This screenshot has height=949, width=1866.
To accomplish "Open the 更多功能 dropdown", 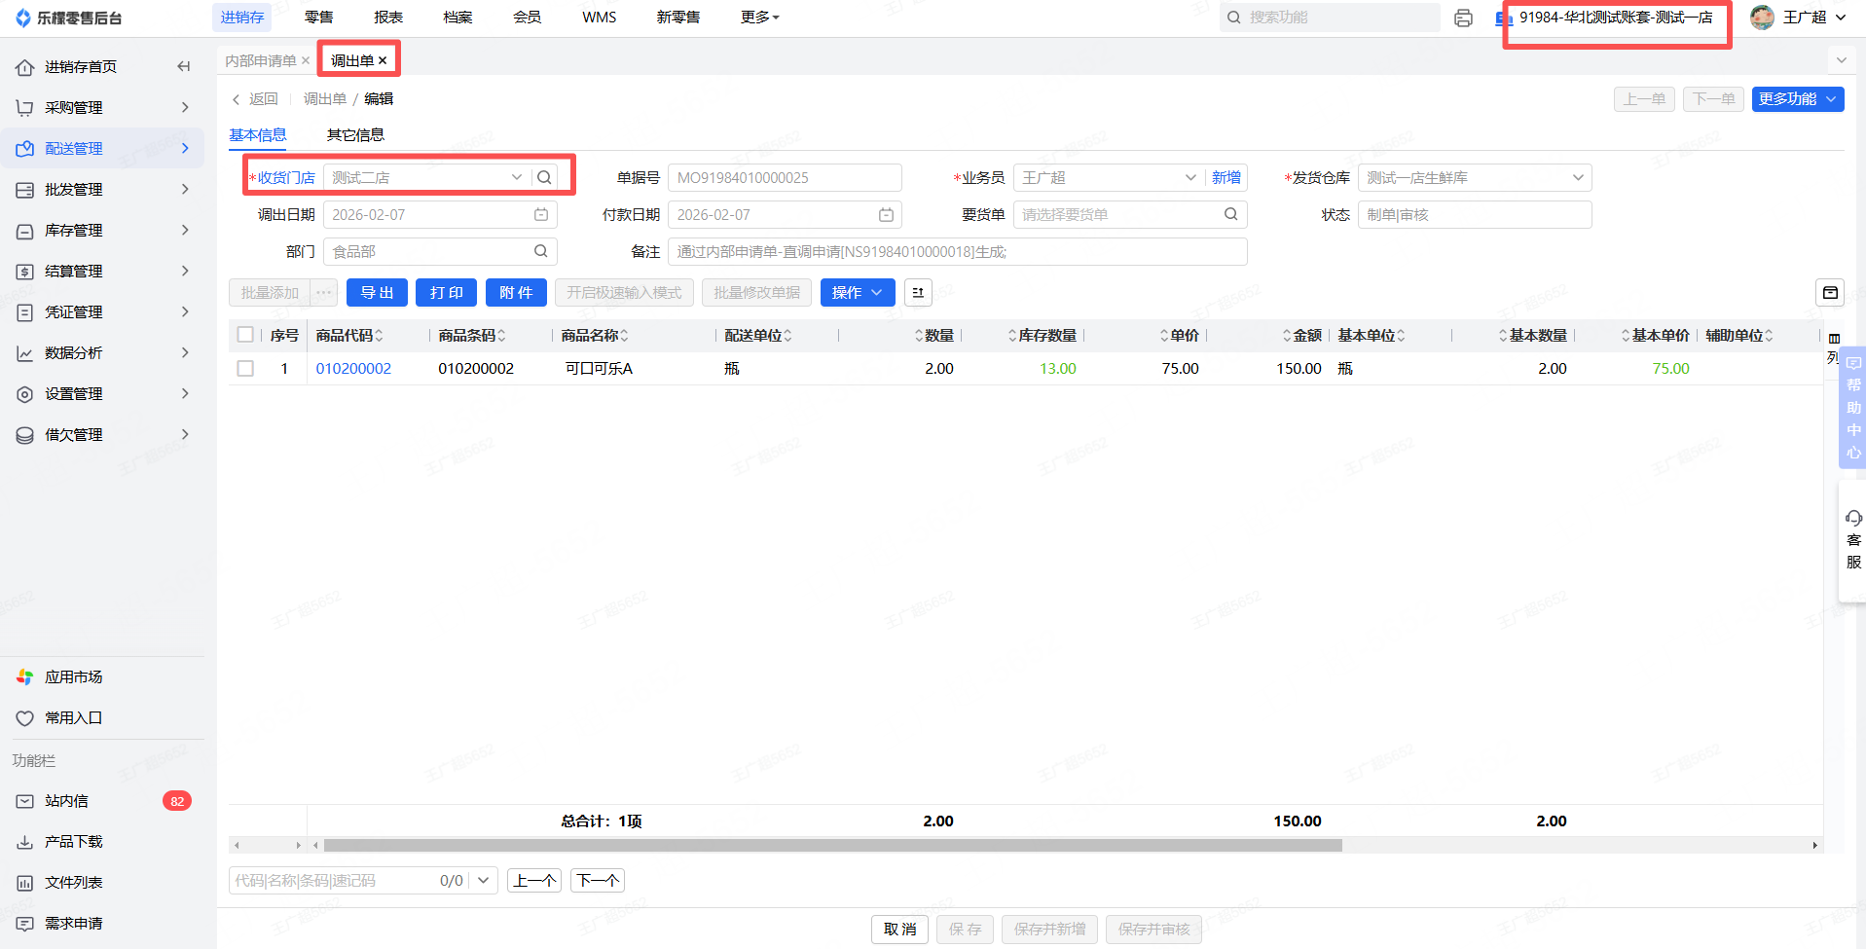I will [x=1798, y=98].
